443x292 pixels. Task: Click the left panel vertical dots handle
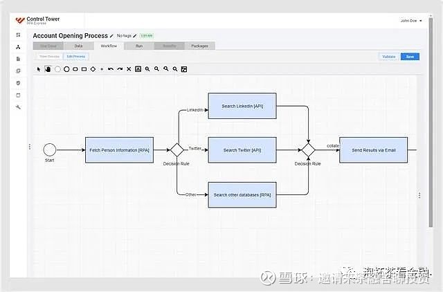point(30,147)
